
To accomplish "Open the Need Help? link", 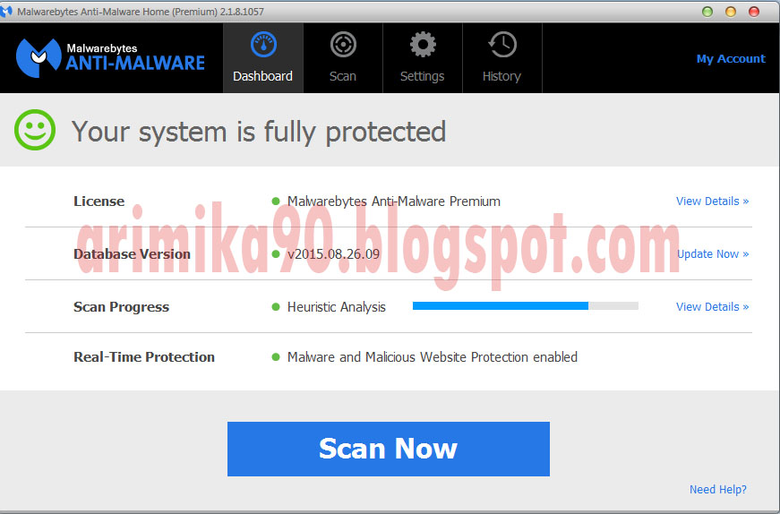I will tap(718, 490).
